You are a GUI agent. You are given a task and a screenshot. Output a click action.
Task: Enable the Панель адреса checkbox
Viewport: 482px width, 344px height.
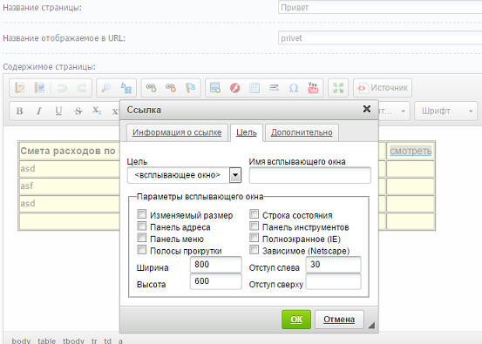(141, 226)
